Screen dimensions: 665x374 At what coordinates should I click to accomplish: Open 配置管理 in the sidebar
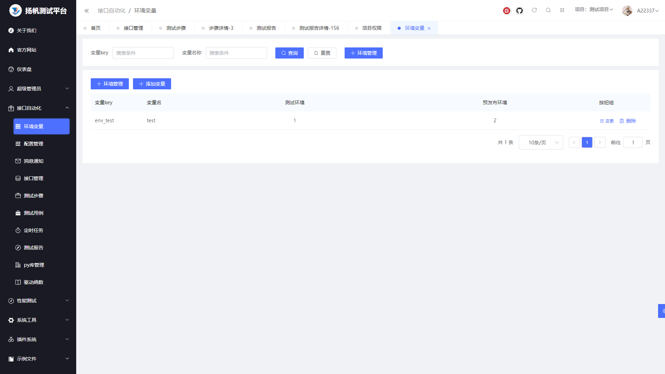point(34,144)
